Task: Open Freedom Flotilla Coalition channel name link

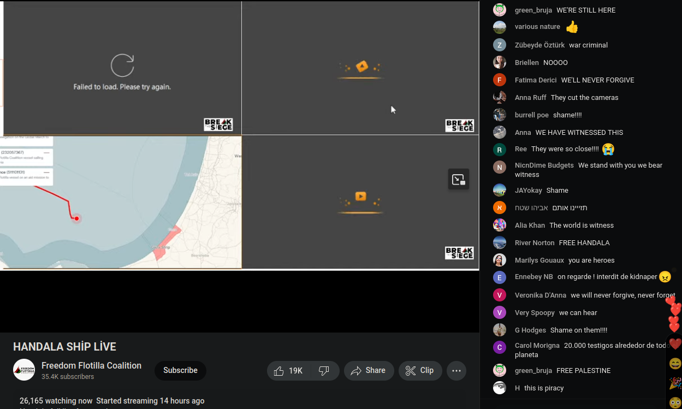Action: [91, 365]
